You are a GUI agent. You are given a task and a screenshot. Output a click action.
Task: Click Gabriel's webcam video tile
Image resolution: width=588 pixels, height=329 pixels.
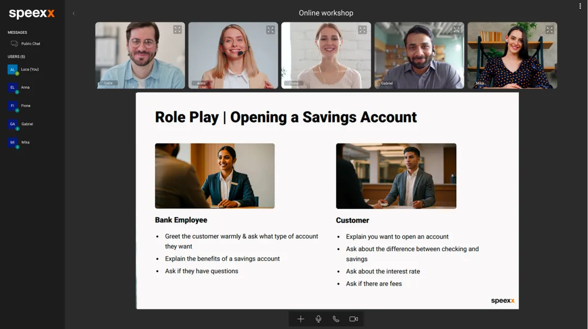tap(419, 55)
